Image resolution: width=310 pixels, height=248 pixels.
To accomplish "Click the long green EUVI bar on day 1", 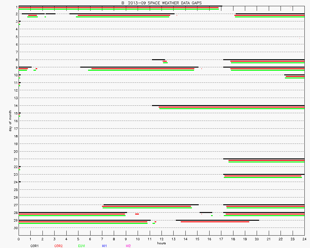I will 119,9.
